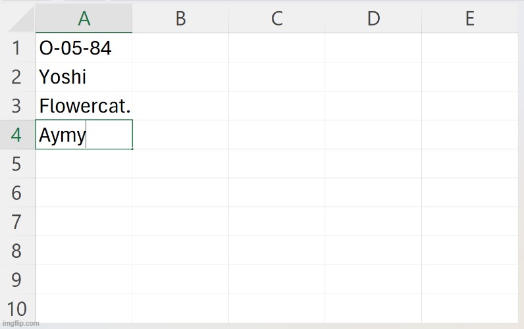This screenshot has height=329, width=524.
Task: Click cell containing Flowercat.
Action: [x=84, y=106]
